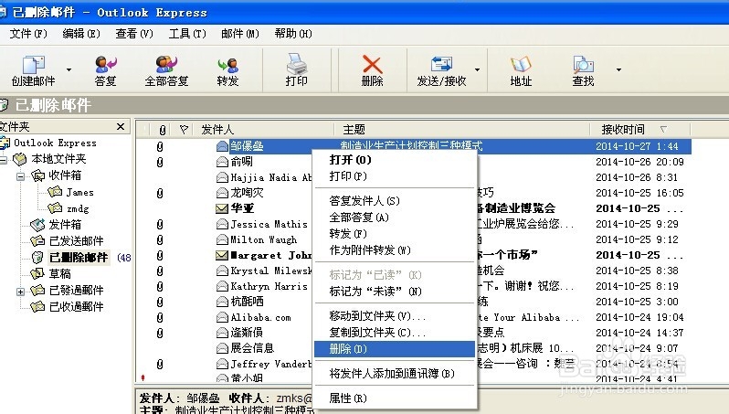Click the Print (打印) toolbar icon
Image resolution: width=729 pixels, height=414 pixels.
tap(296, 63)
